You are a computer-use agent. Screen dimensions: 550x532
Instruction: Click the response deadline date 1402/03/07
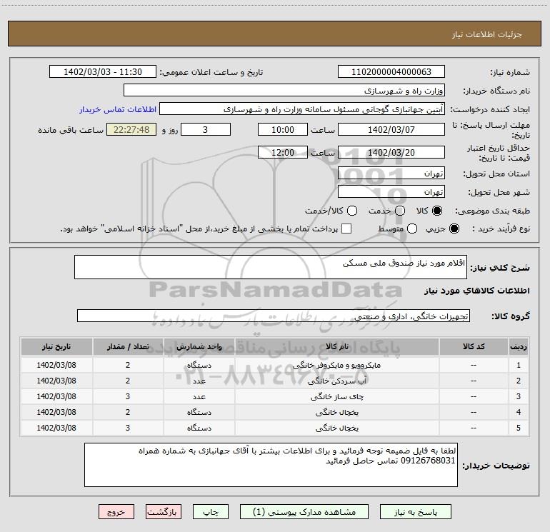[391, 129]
